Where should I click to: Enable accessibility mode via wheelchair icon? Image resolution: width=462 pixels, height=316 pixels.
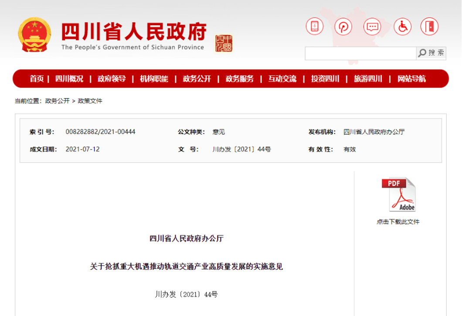402,27
